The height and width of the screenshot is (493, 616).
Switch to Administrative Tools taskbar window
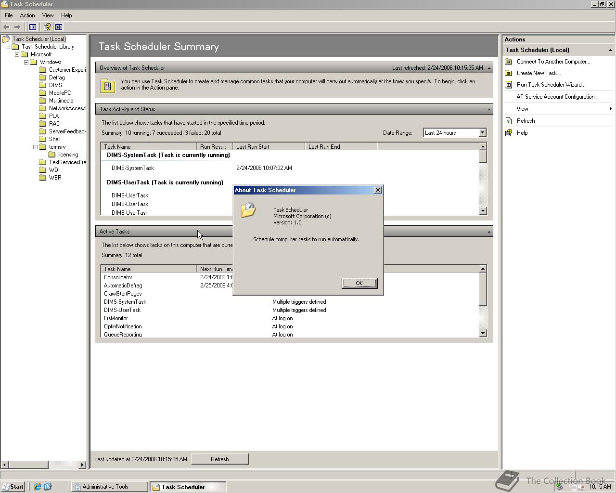click(110, 487)
